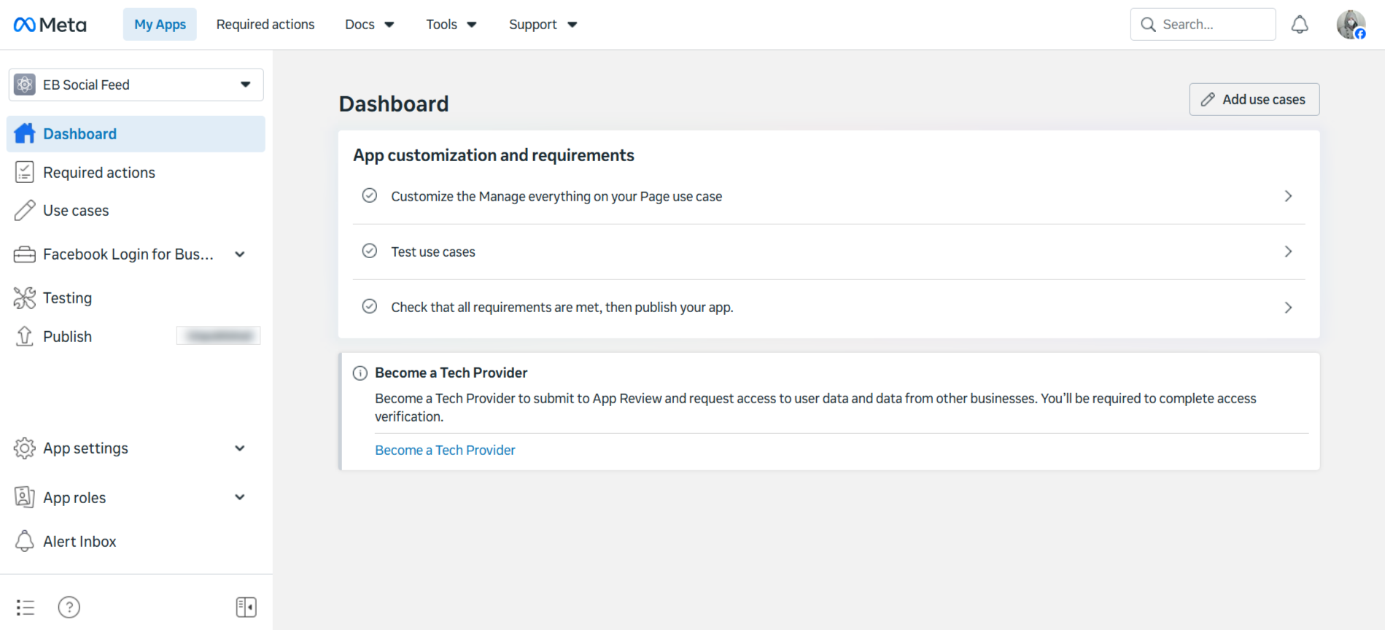
Task: Click the App roles badge icon
Action: (x=24, y=497)
